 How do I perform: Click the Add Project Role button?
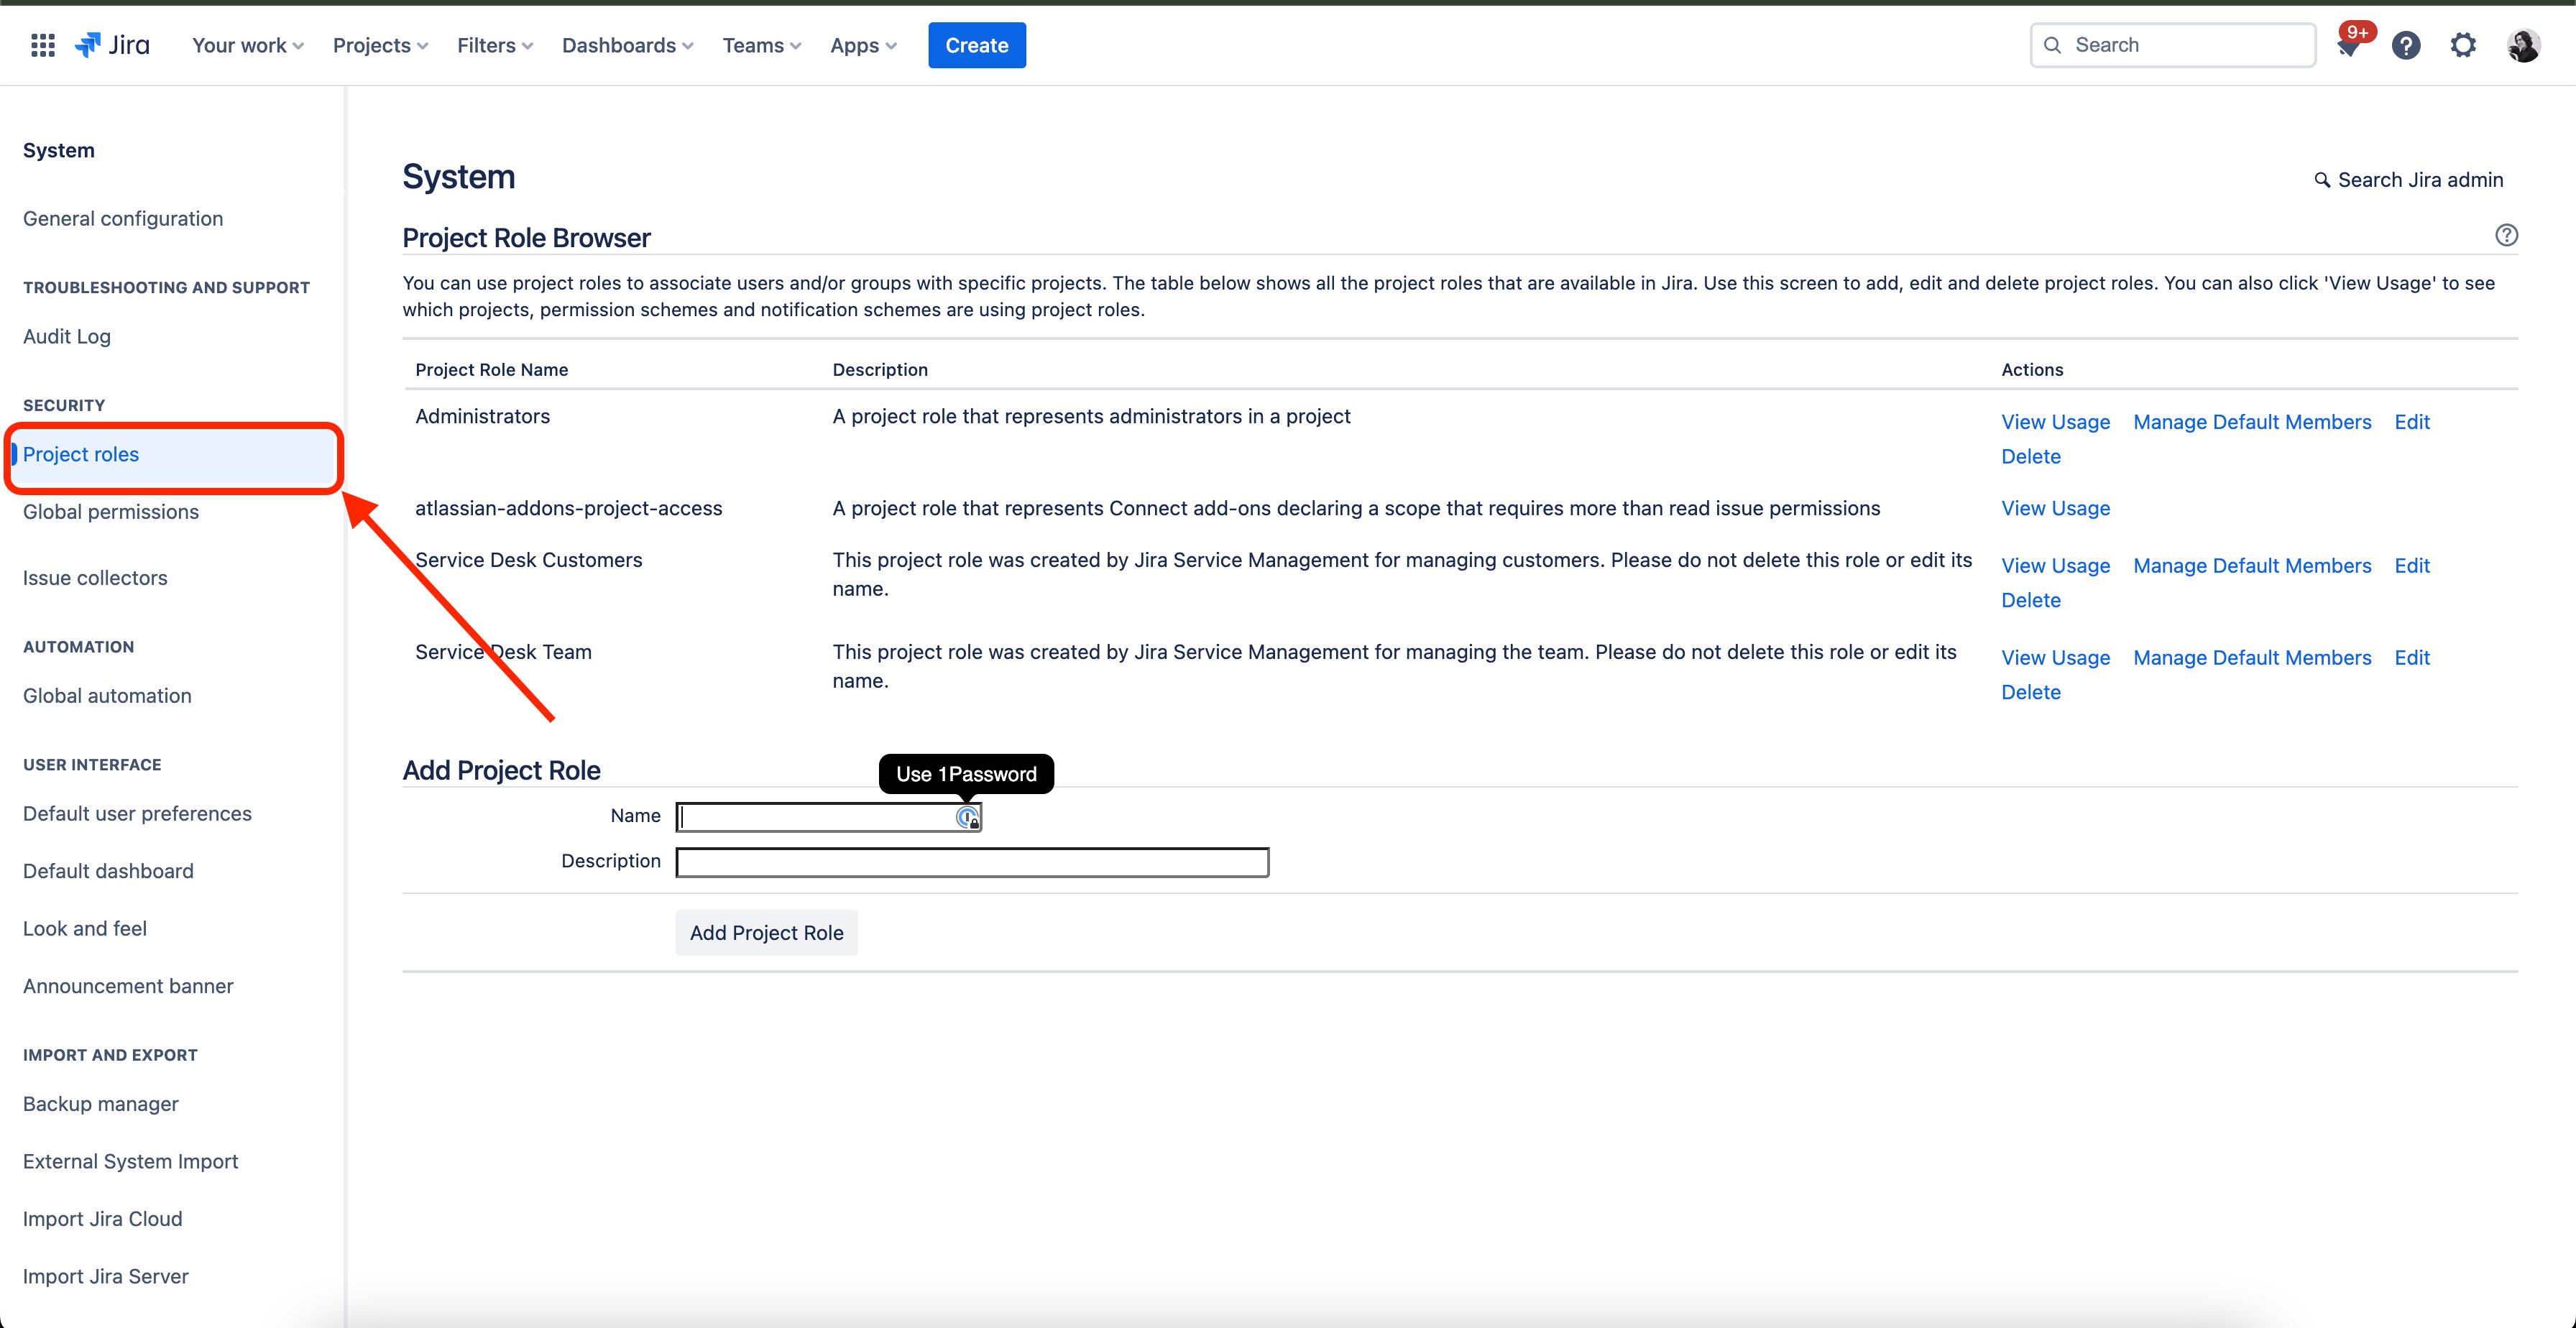pyautogui.click(x=766, y=933)
